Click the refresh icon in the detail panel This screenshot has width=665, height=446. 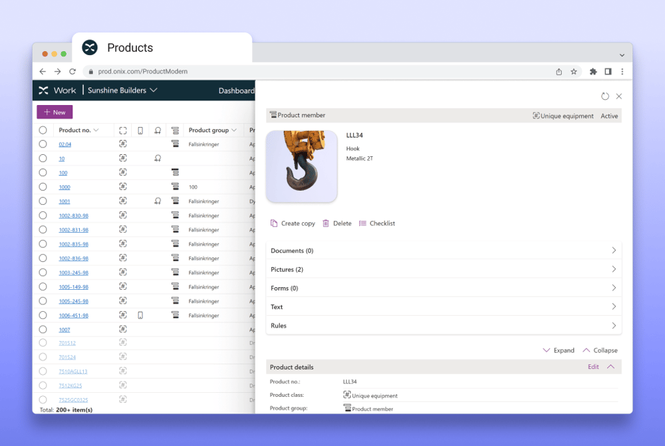[605, 96]
